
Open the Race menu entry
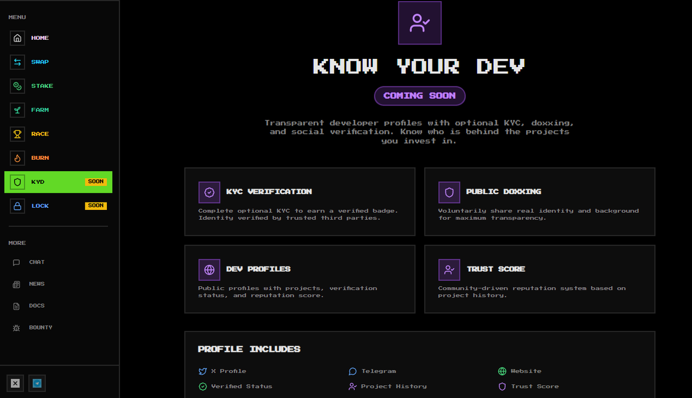(x=58, y=134)
